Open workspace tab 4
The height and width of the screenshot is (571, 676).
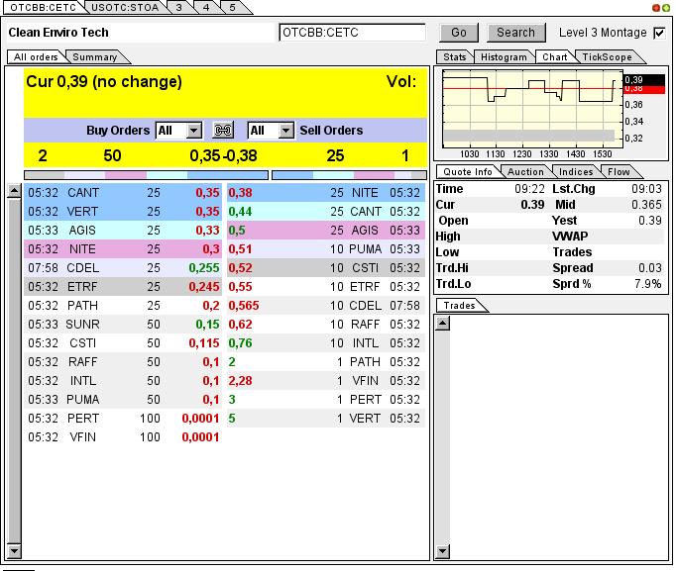tap(206, 7)
